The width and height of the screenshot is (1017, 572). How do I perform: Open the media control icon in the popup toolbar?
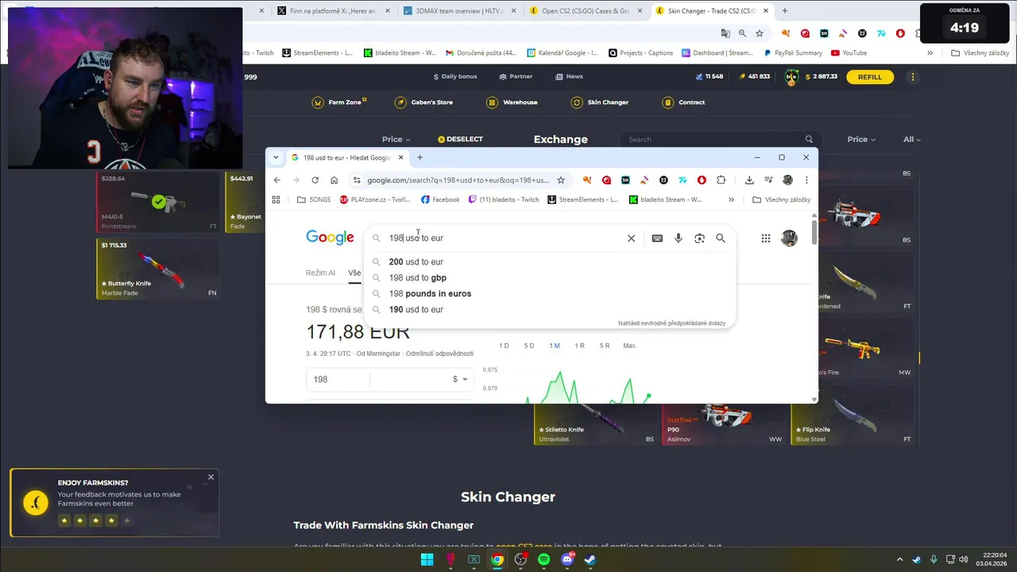768,180
